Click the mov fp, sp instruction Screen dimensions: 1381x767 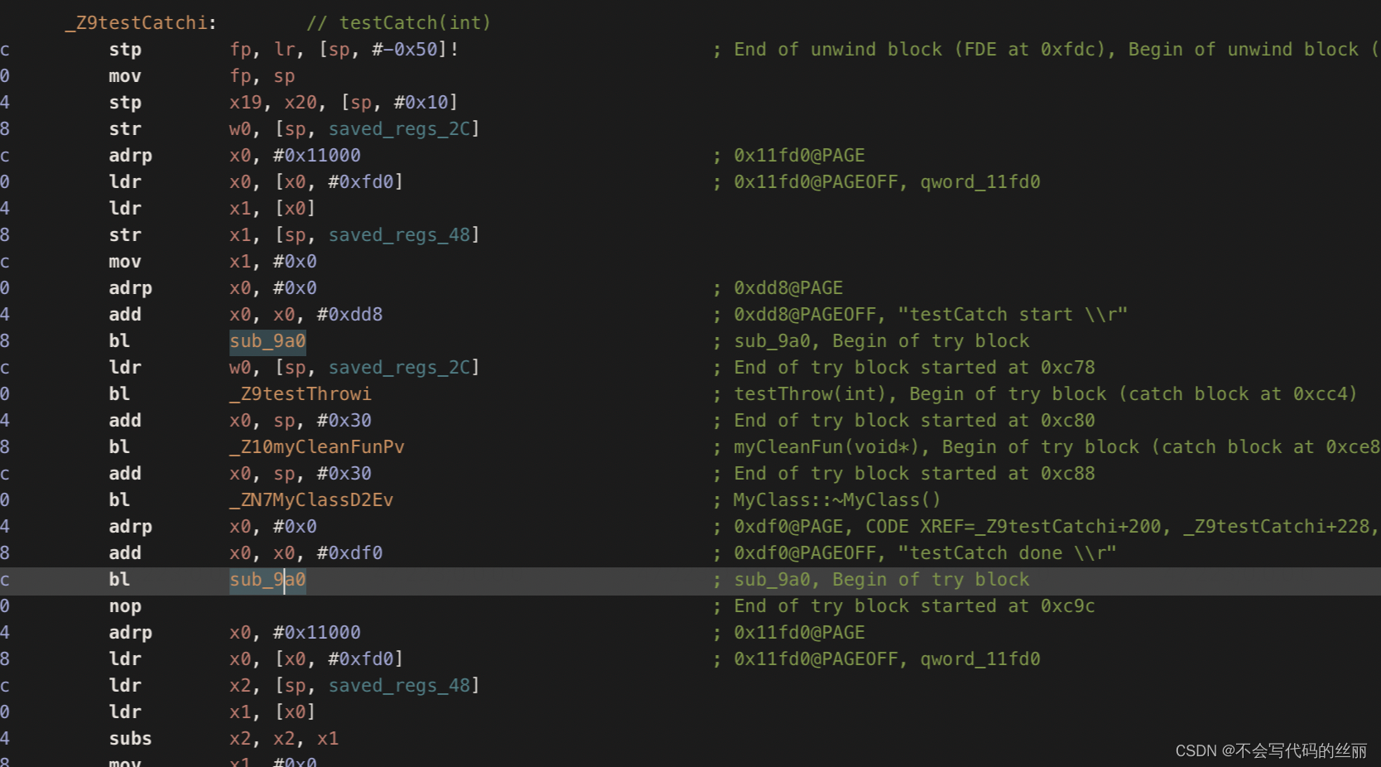201,76
